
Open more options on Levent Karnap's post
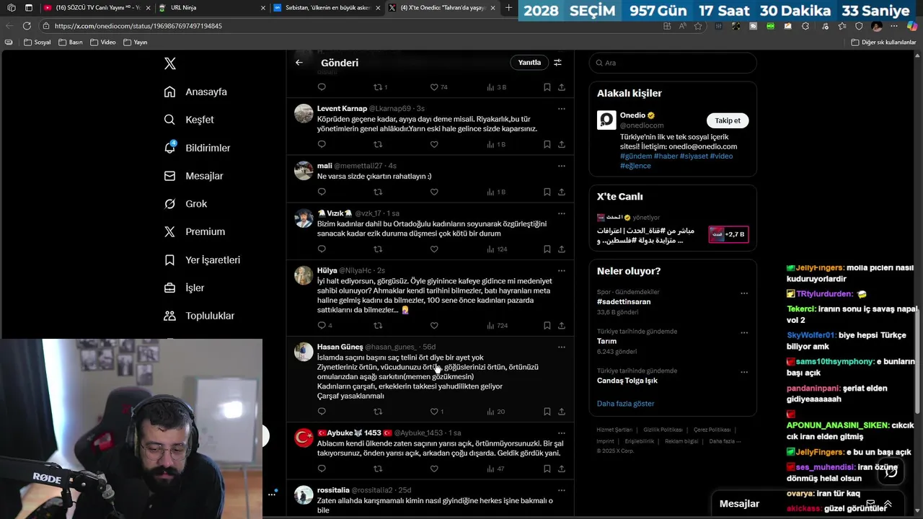pos(562,109)
